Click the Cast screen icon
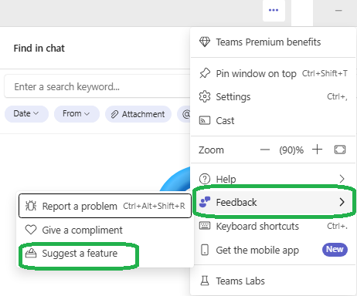Image resolution: width=357 pixels, height=296 pixels. click(x=205, y=120)
